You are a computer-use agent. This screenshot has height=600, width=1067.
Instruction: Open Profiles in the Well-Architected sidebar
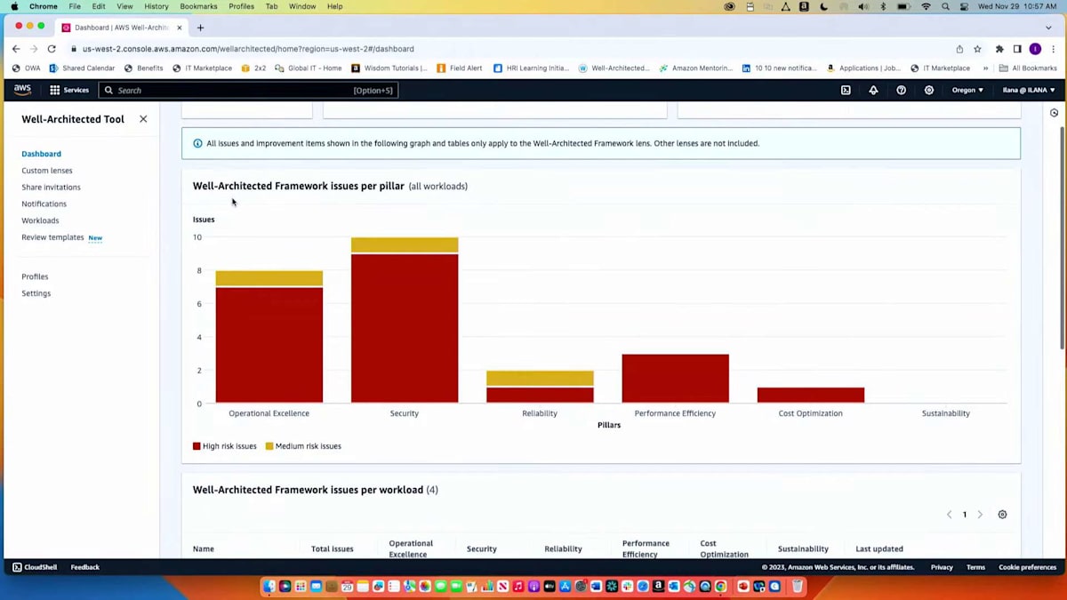click(35, 276)
